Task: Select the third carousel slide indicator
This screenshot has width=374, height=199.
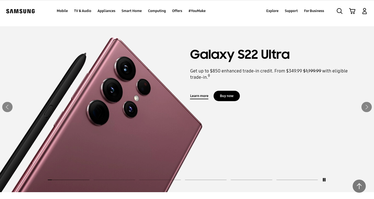Action: pyautogui.click(x=160, y=180)
